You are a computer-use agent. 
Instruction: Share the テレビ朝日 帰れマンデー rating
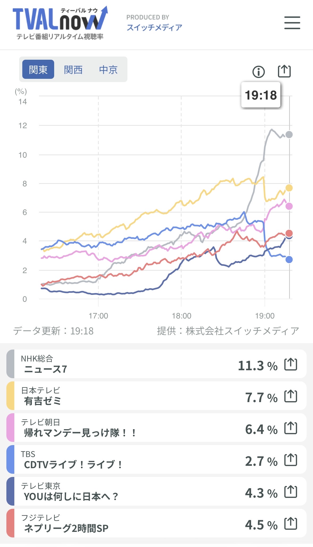coord(290,428)
